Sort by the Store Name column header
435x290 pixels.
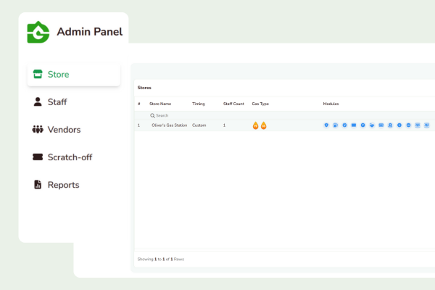click(x=160, y=104)
